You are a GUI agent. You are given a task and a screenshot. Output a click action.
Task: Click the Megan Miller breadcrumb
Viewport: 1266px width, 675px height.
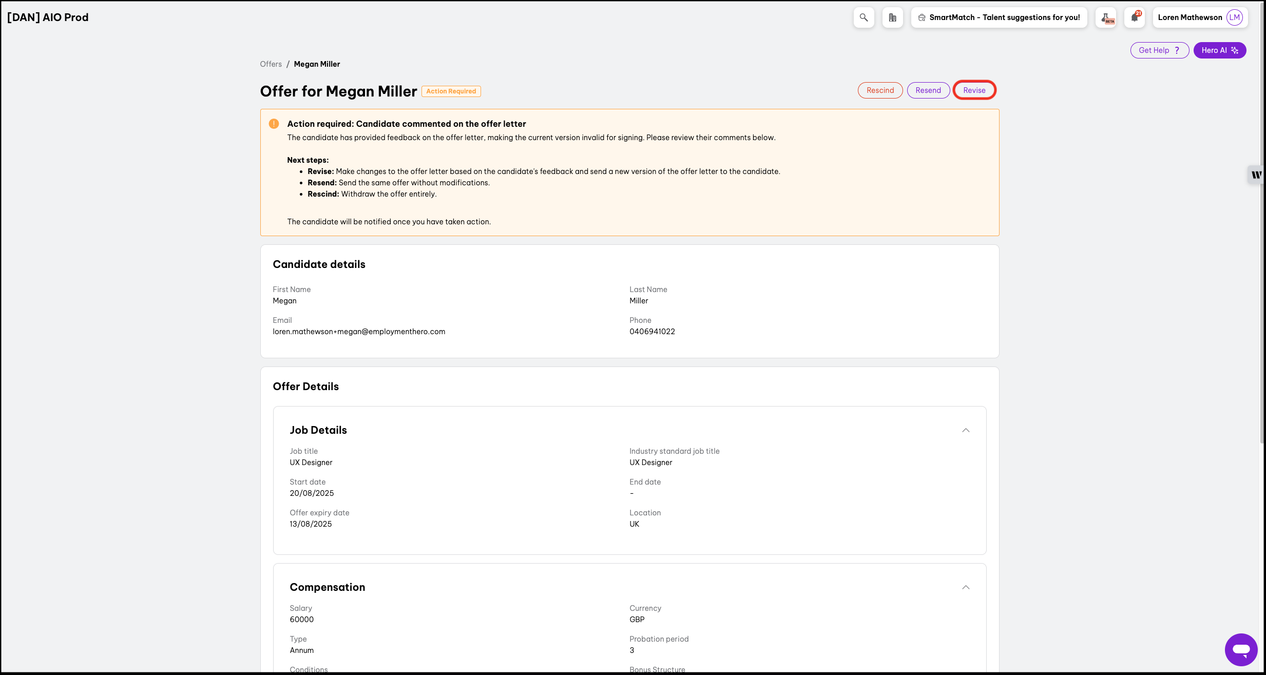(317, 64)
